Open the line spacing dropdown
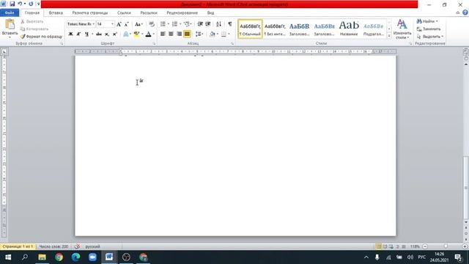The width and height of the screenshot is (469, 264). (x=199, y=34)
